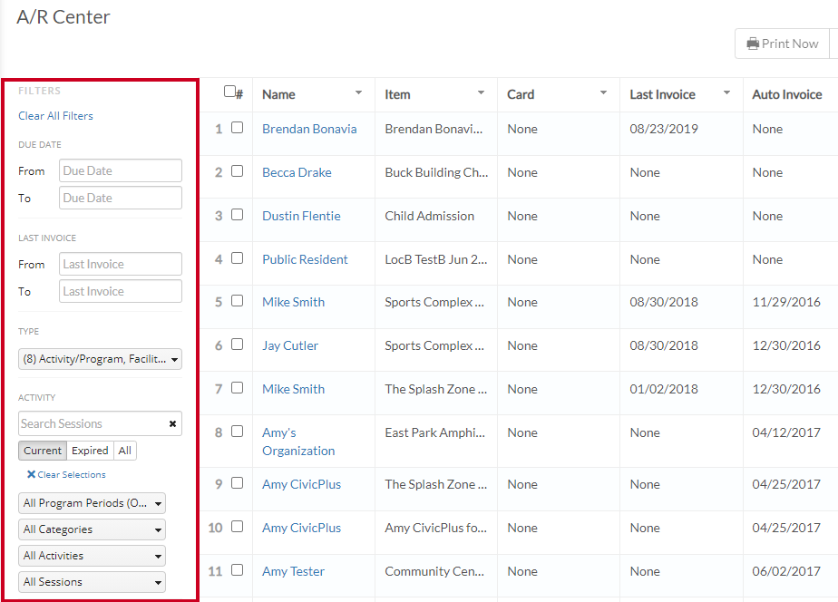Check the box for row 1 Brendan Bonavia
Screen dimensions: 838x602
point(238,128)
